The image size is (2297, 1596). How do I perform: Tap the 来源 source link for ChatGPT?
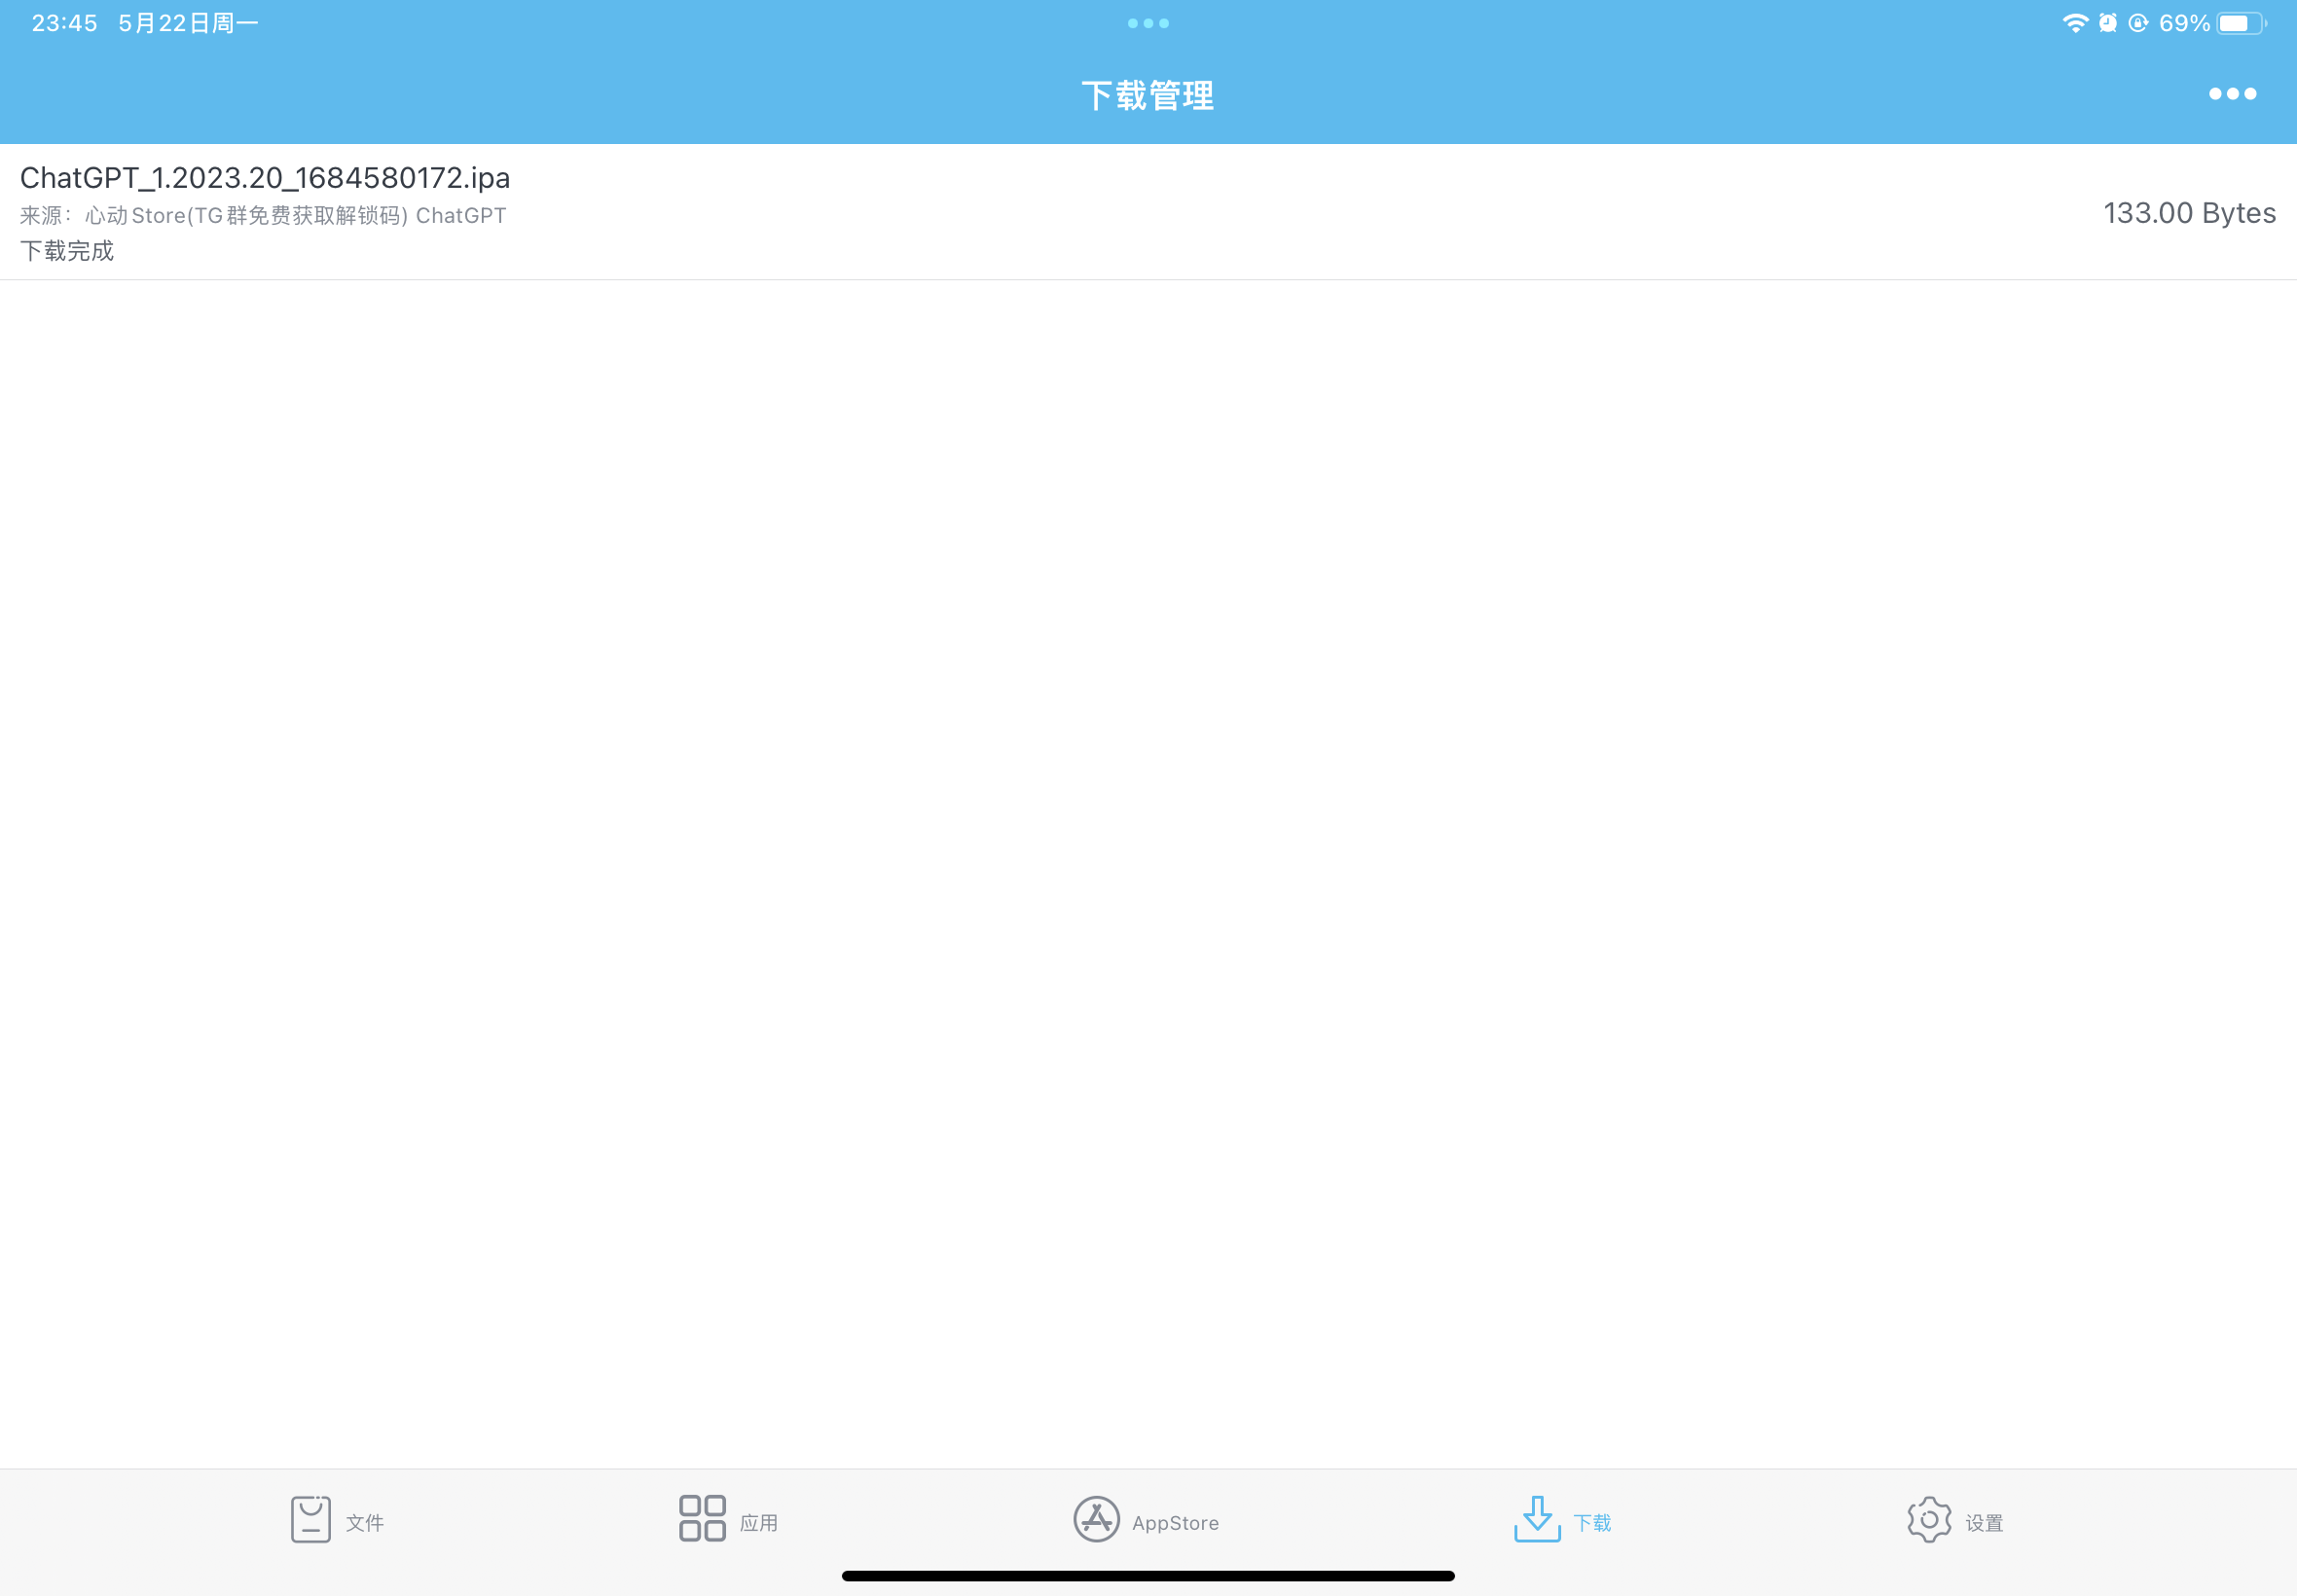click(262, 214)
